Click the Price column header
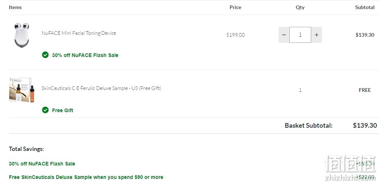 (235, 7)
